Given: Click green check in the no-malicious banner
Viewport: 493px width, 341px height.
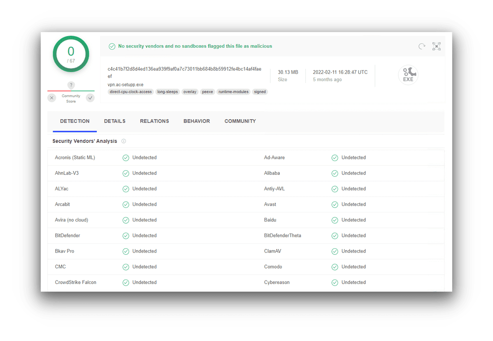Looking at the screenshot, I should [112, 46].
